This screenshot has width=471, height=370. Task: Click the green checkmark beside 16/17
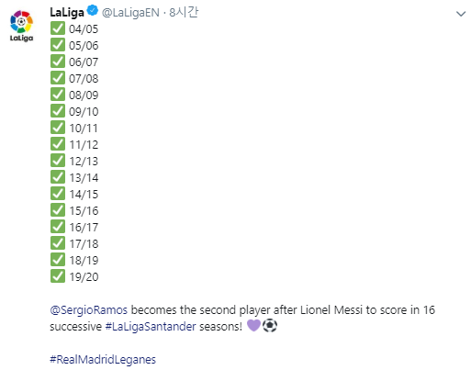click(58, 227)
